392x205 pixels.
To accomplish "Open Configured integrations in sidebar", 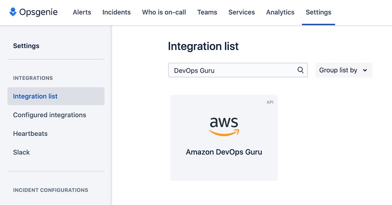I will click(49, 115).
